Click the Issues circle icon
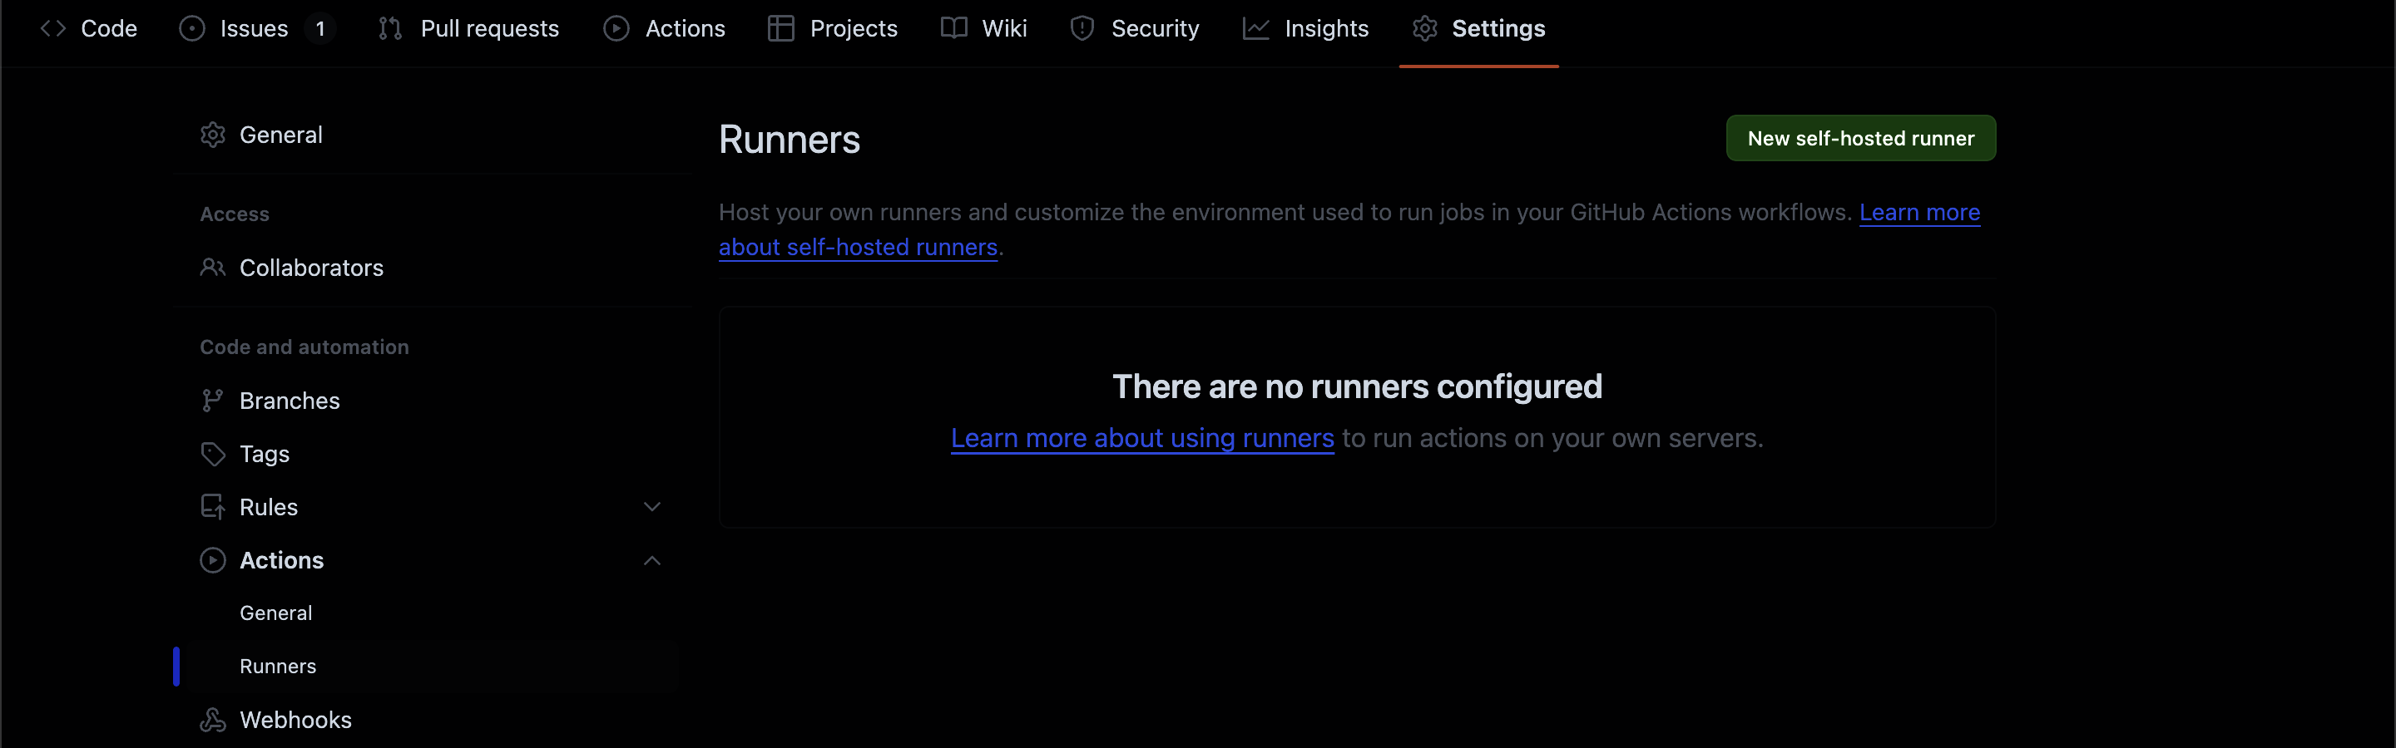 191,29
